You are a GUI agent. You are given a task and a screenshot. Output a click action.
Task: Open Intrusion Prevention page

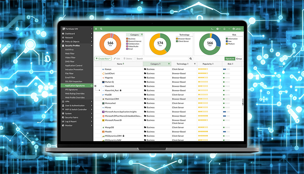tap(74, 70)
